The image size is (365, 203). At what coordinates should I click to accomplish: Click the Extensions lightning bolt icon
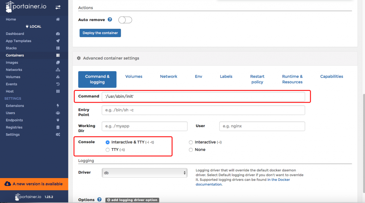58,106
